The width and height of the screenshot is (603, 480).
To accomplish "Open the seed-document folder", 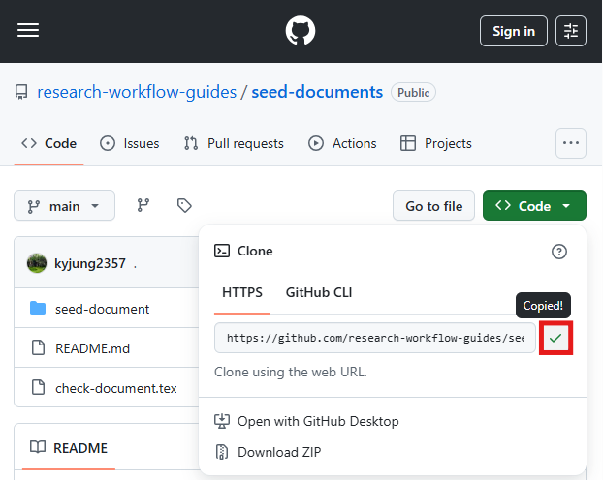I will coord(102,309).
